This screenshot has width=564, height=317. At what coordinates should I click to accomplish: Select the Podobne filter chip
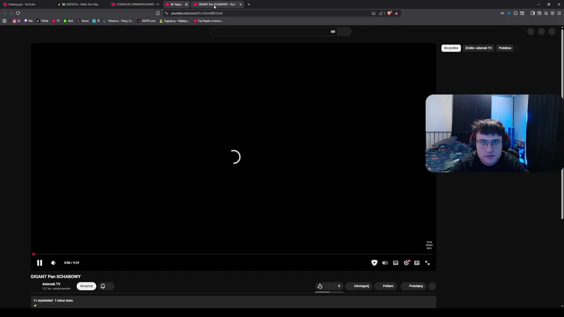point(505,48)
